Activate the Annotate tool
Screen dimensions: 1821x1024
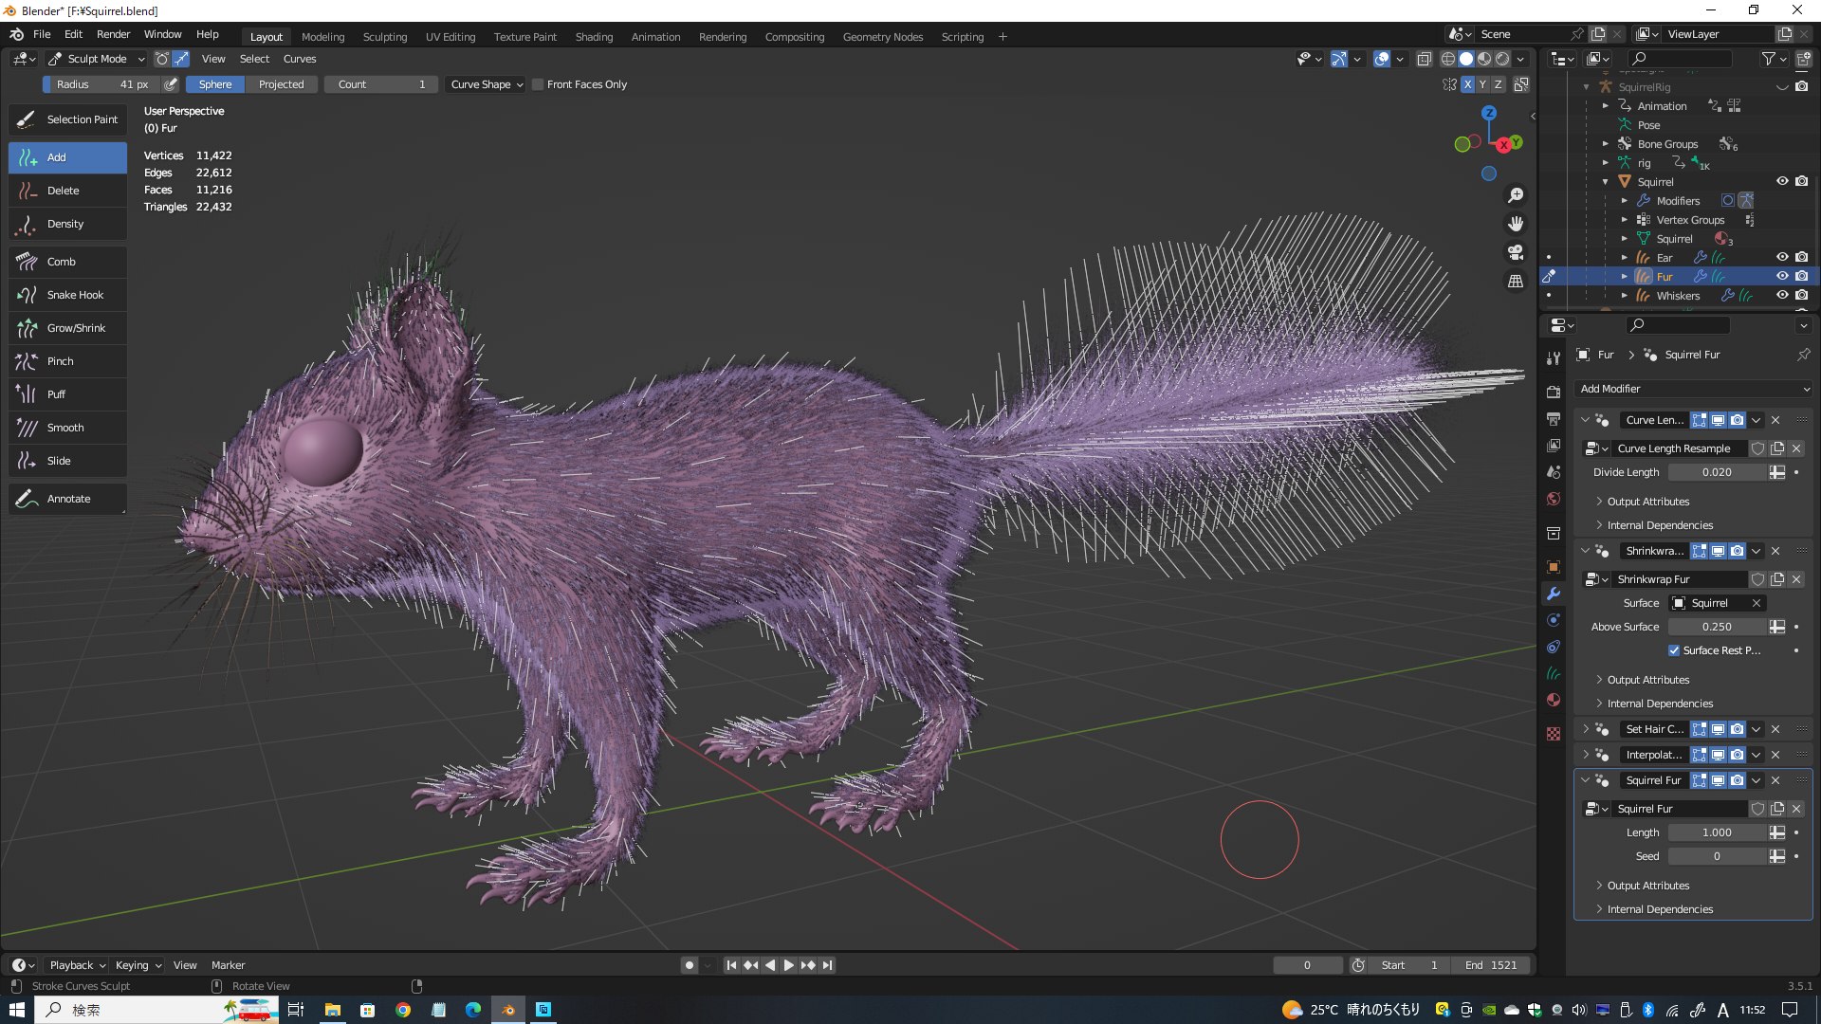[67, 499]
